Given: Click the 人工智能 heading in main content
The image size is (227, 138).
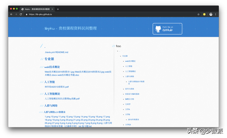Looking at the screenshot, I should tap(49, 82).
